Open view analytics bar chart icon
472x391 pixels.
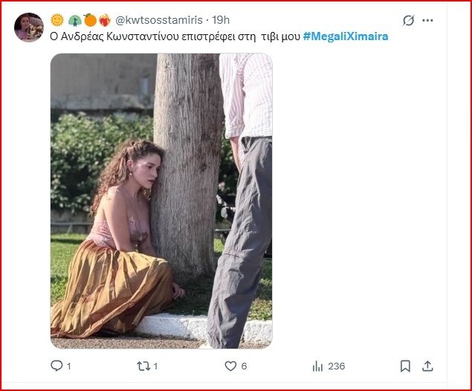pos(318,366)
